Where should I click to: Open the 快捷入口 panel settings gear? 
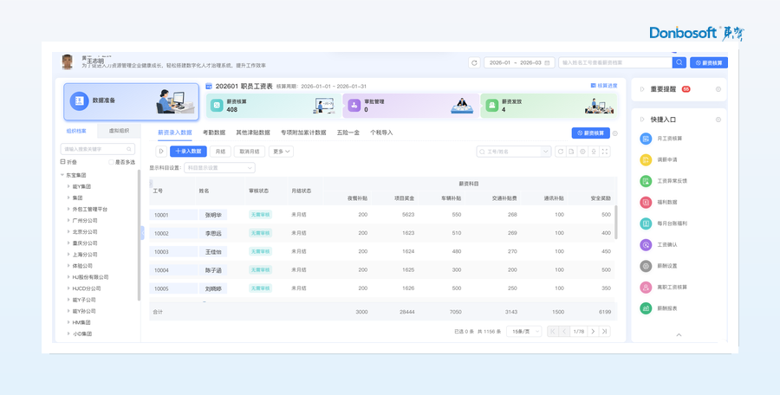(x=718, y=120)
